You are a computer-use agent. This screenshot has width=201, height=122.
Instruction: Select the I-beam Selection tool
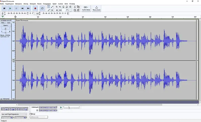[49, 7]
